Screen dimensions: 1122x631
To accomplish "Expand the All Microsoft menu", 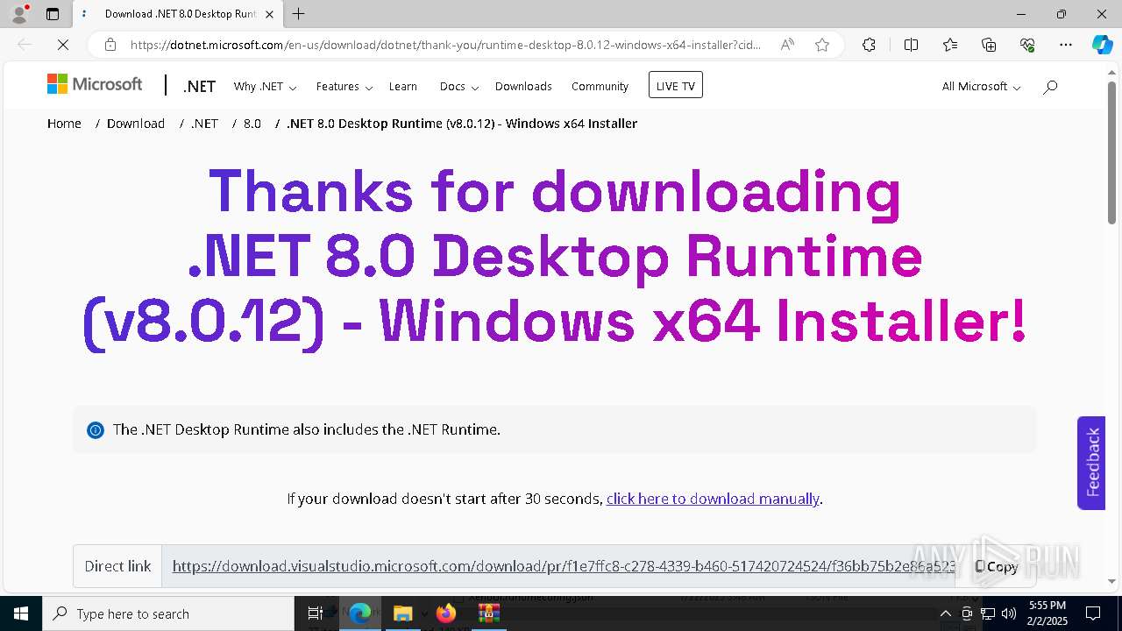I will coord(981,86).
